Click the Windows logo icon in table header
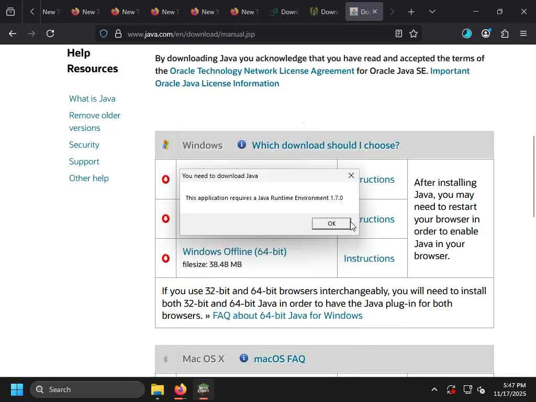536x402 pixels. pyautogui.click(x=166, y=145)
